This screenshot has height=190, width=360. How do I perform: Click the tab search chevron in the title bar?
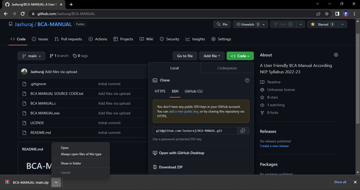click(x=318, y=4)
